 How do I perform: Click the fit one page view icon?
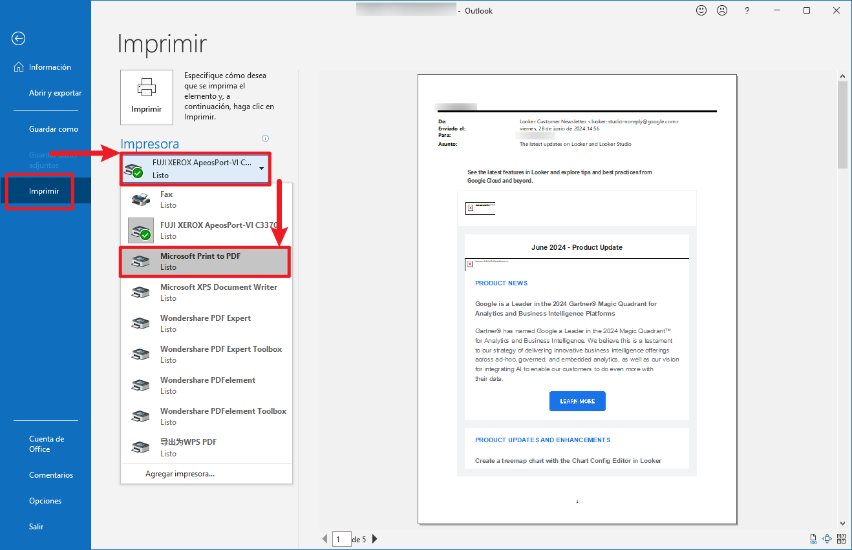pos(827,539)
